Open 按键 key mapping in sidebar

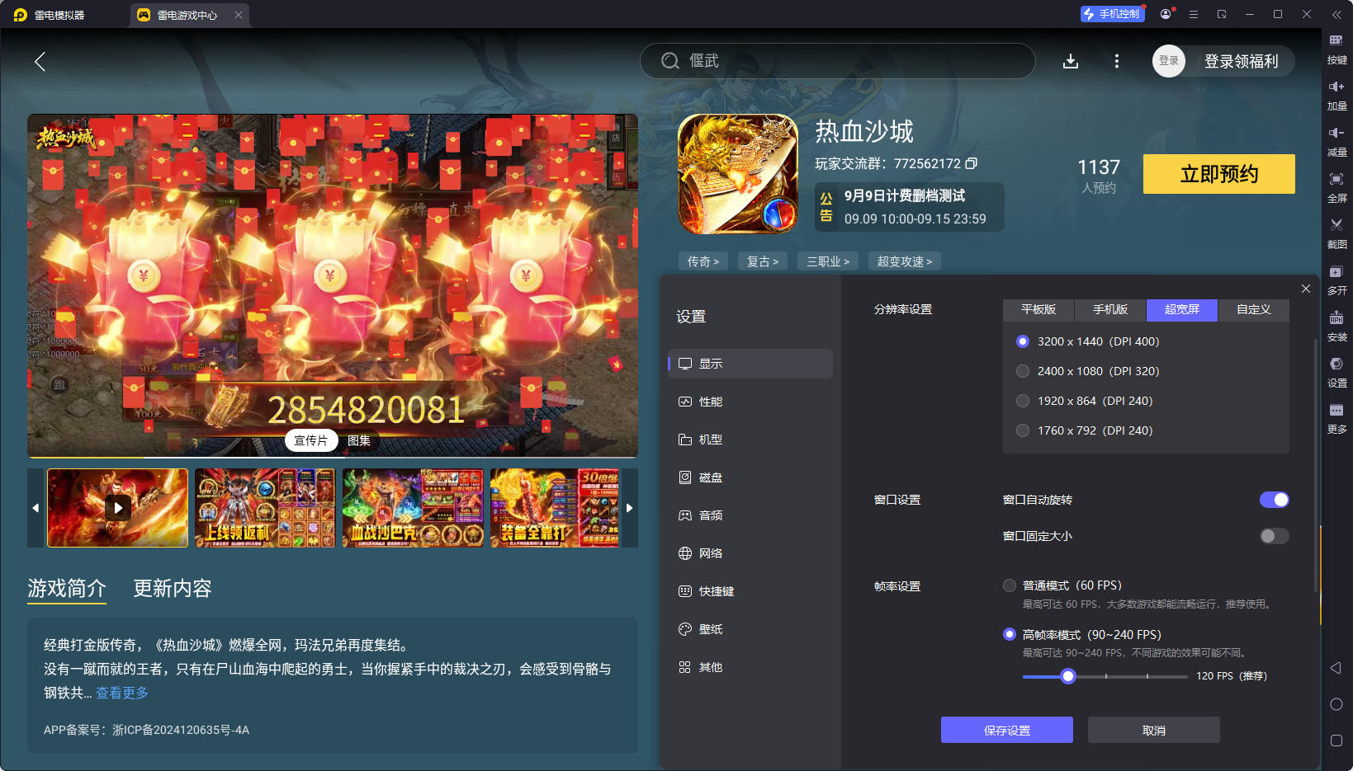[x=1336, y=49]
